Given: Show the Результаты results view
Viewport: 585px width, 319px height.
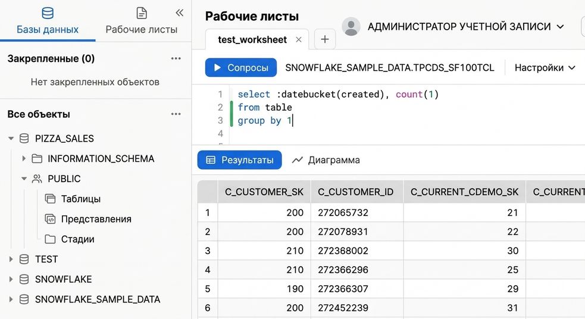Looking at the screenshot, I should (239, 159).
